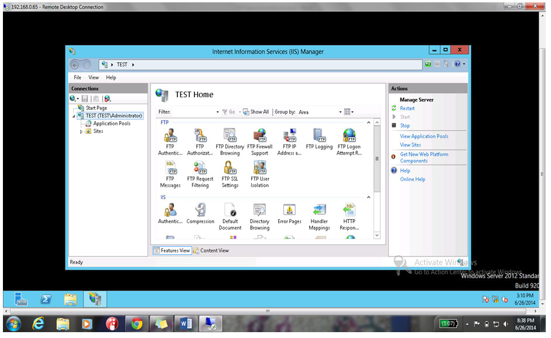Click the Save icon in Connections toolbar
This screenshot has height=338, width=551.
click(x=85, y=99)
